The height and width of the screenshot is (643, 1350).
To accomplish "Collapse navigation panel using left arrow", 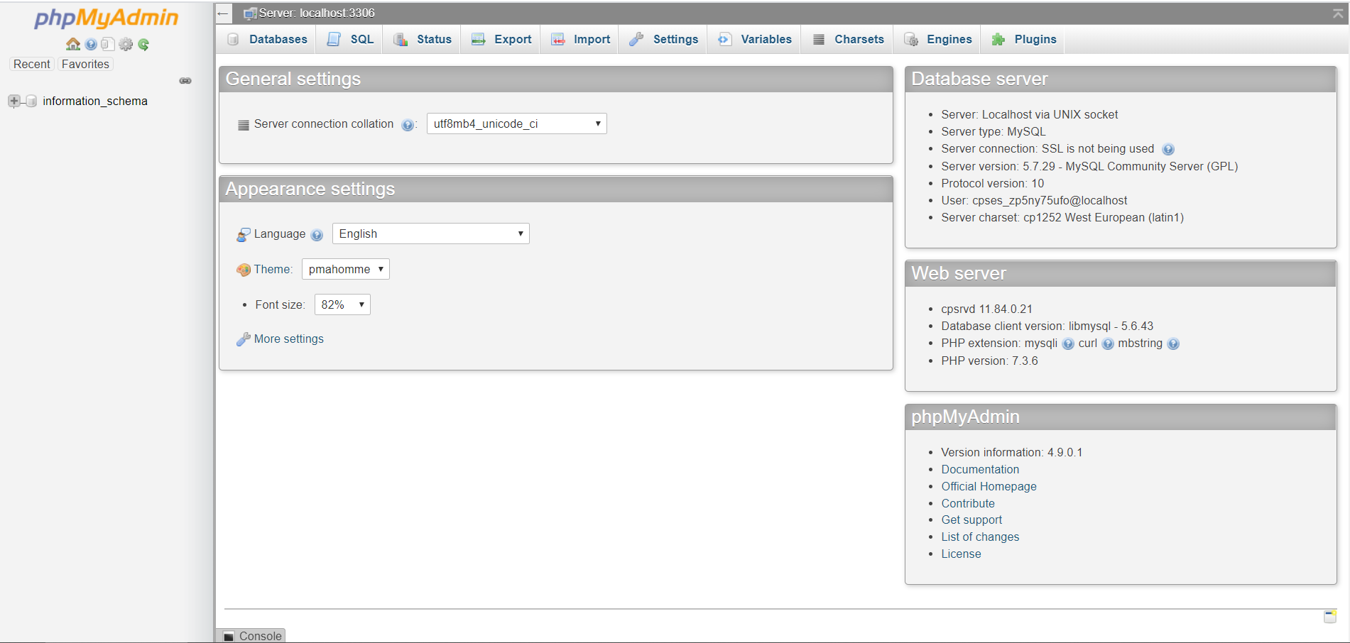I will 223,13.
